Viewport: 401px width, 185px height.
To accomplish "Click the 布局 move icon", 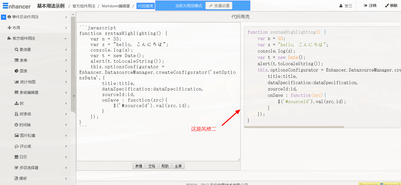I will [x=9, y=28].
